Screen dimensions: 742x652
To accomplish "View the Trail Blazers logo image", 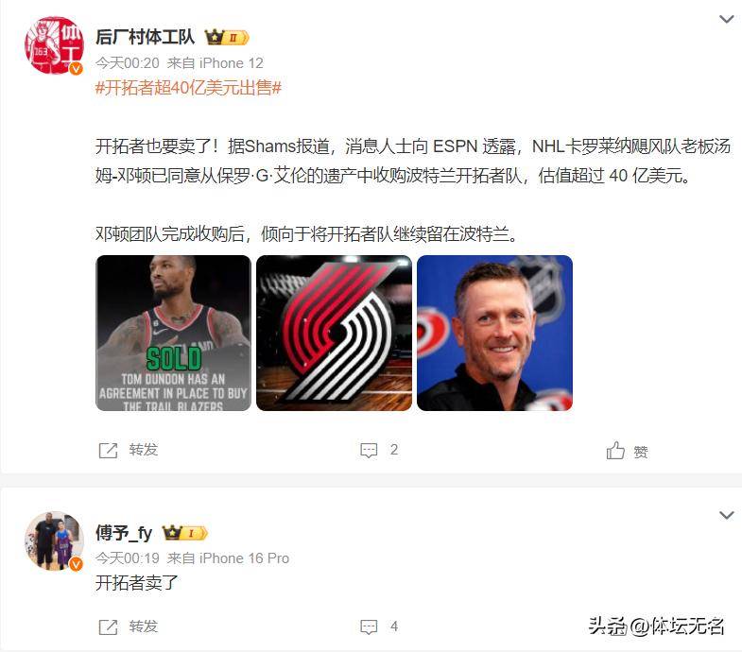I will [334, 333].
